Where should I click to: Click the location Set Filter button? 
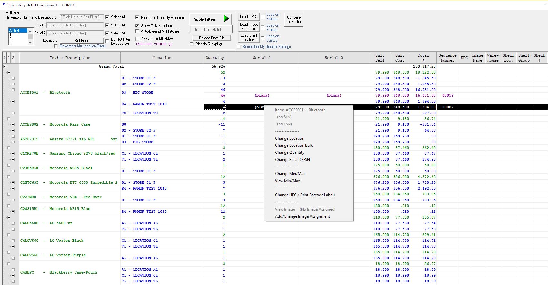[82, 41]
